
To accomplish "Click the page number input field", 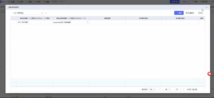I will [x=172, y=90].
